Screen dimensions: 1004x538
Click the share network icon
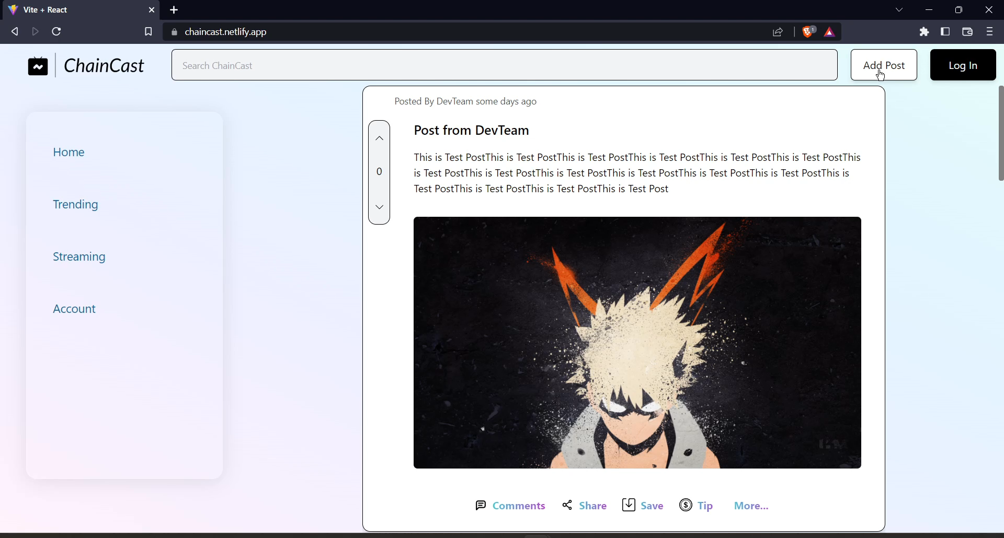567,505
